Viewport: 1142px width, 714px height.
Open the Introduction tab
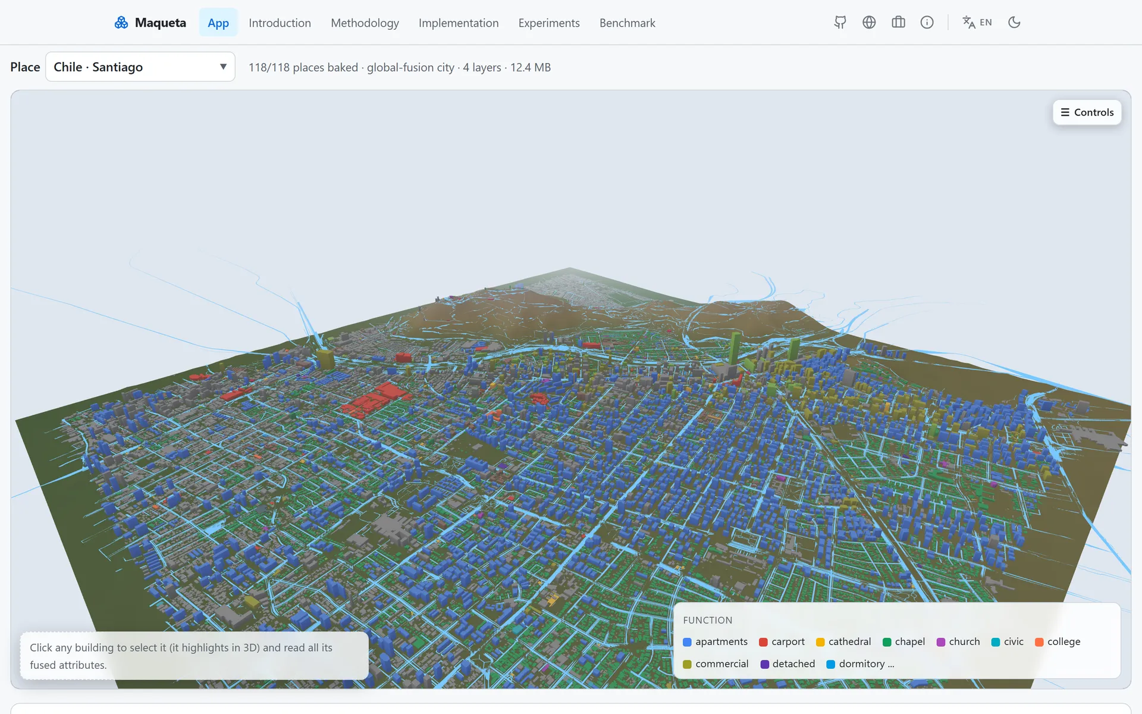point(280,23)
